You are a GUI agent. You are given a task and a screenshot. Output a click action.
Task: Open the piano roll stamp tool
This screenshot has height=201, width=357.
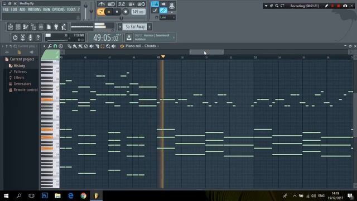(x=61, y=46)
